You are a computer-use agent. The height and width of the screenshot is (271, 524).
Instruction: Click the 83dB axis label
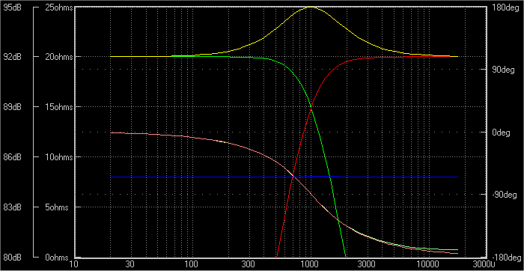coord(12,207)
